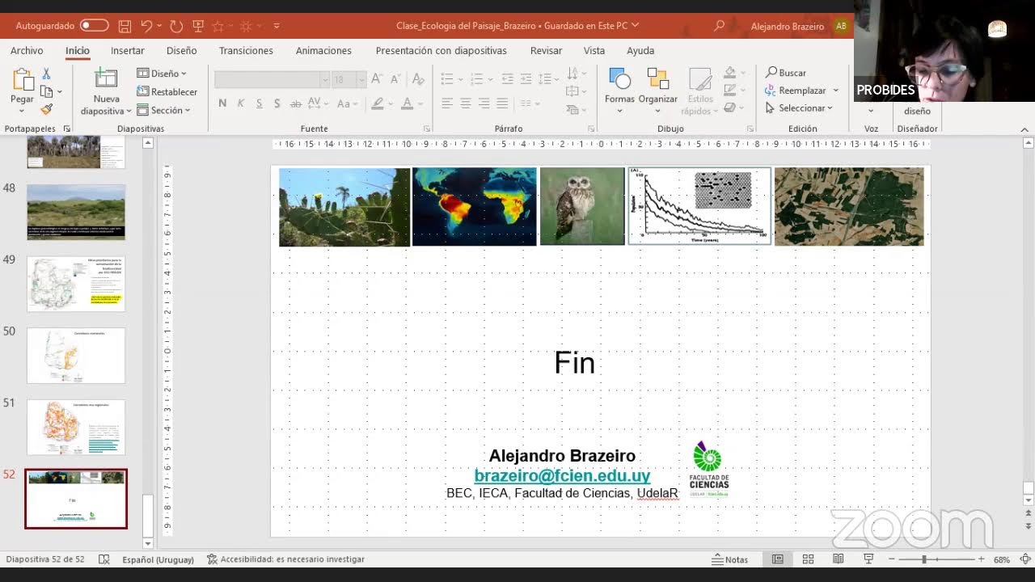Toggle Underline (S) formatting
The image size is (1035, 582).
(259, 103)
